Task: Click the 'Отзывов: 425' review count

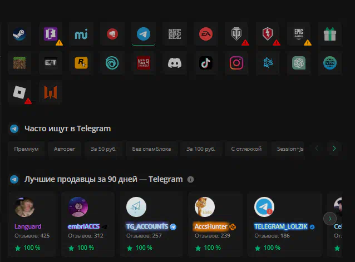Action: [x=32, y=236]
